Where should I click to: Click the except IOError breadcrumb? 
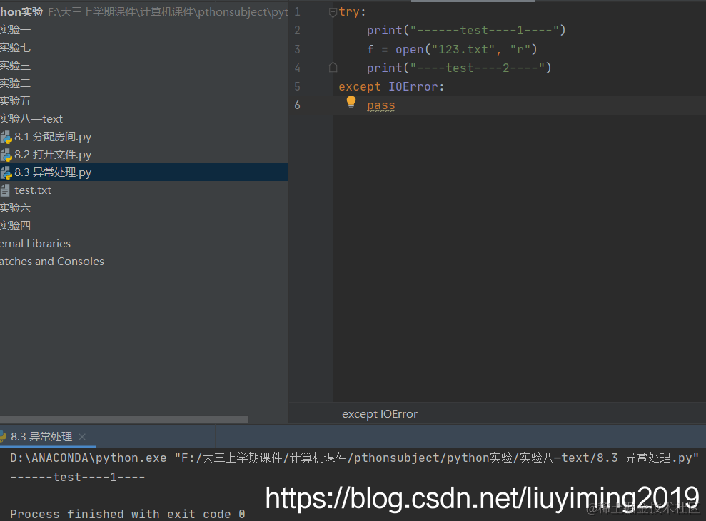[x=380, y=414]
